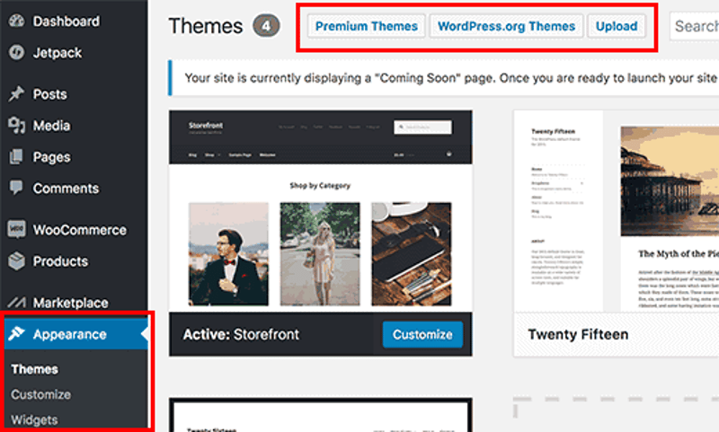Click the themes count badge 4

(x=266, y=26)
